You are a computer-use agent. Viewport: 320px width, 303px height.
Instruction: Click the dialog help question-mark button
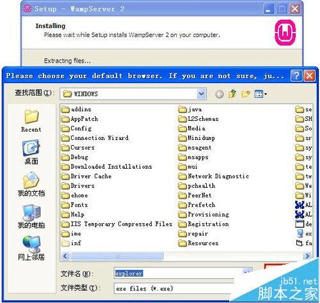coord(296,75)
